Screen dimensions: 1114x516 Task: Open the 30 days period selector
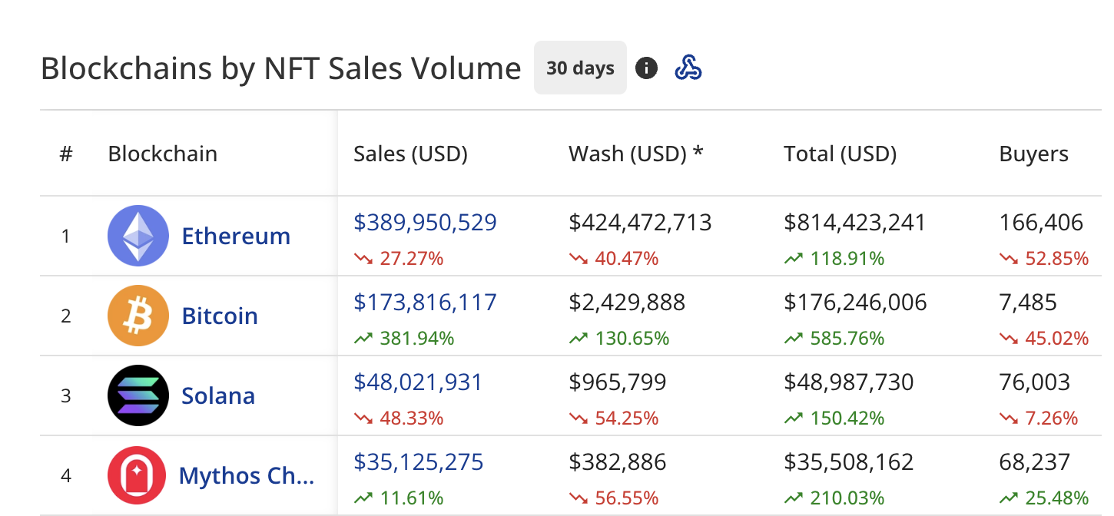[580, 68]
